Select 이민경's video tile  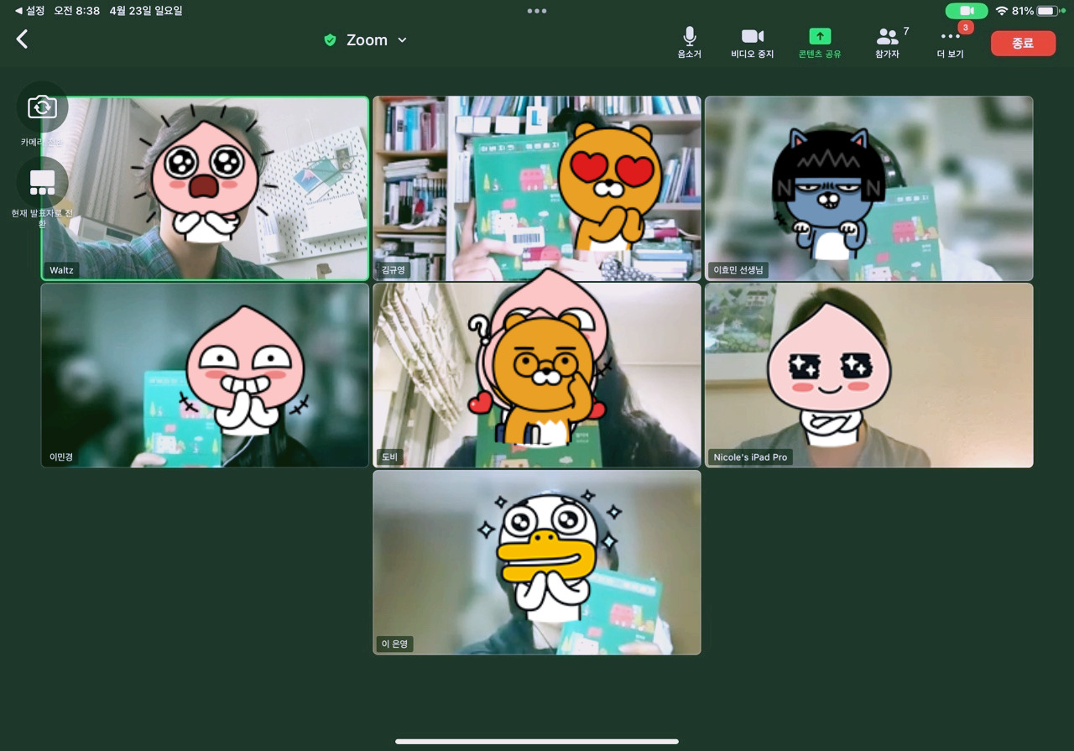click(x=204, y=375)
